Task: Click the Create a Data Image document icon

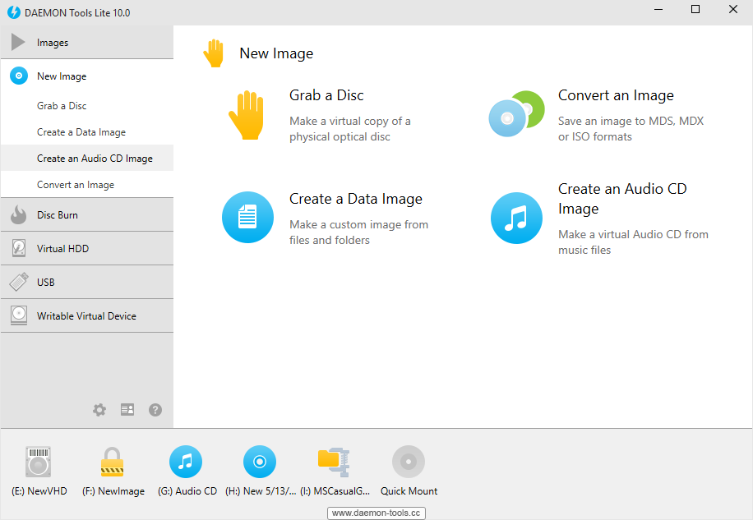Action: 247,218
